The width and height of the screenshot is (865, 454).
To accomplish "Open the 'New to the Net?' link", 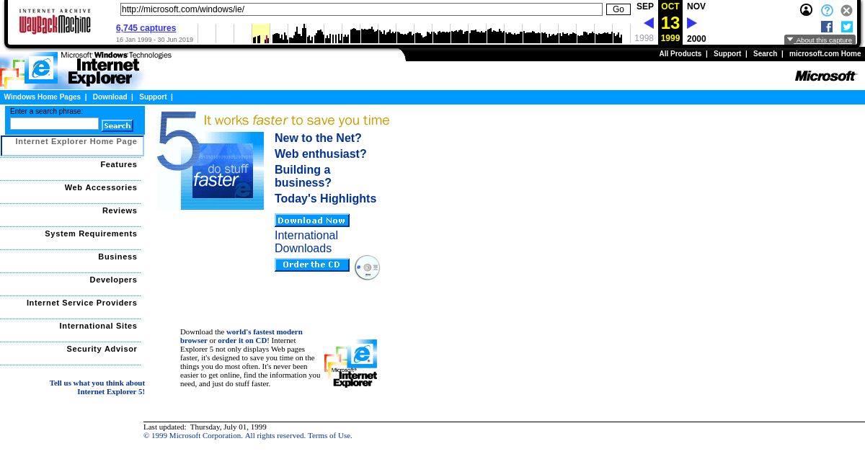I will tap(318, 138).
